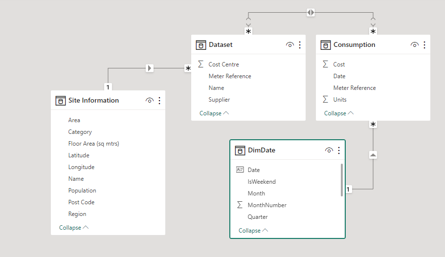Toggle Site Information visibility eye
This screenshot has width=445, height=257.
pos(150,101)
